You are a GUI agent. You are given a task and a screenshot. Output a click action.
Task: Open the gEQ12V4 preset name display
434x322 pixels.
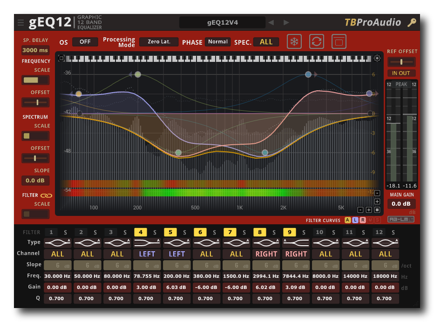pos(222,22)
